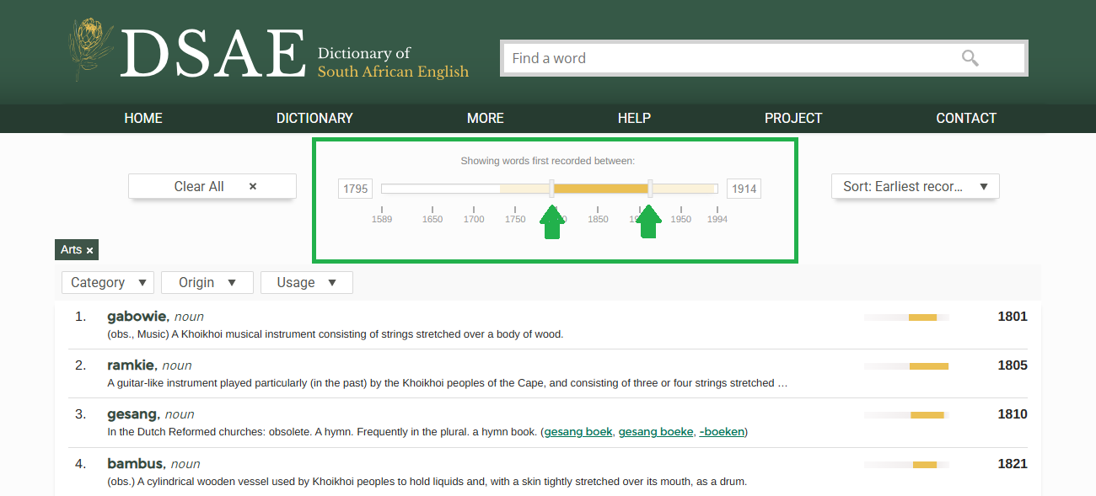The height and width of the screenshot is (496, 1096).
Task: Open the DICTIONARY menu
Action: (x=314, y=118)
